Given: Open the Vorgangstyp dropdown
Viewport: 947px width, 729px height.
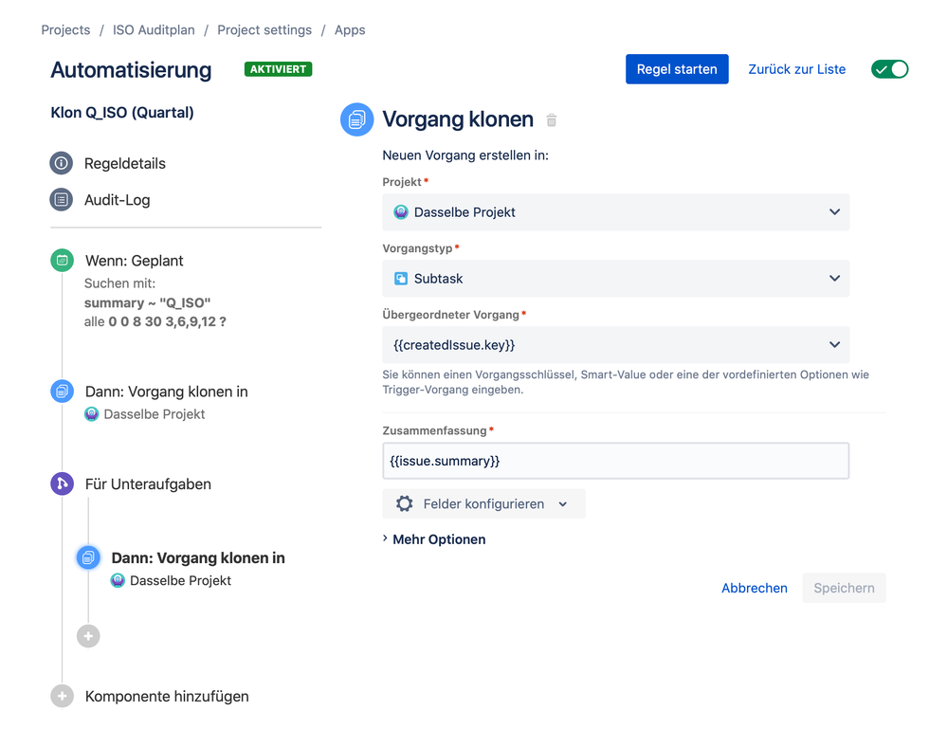Looking at the screenshot, I should [x=615, y=279].
